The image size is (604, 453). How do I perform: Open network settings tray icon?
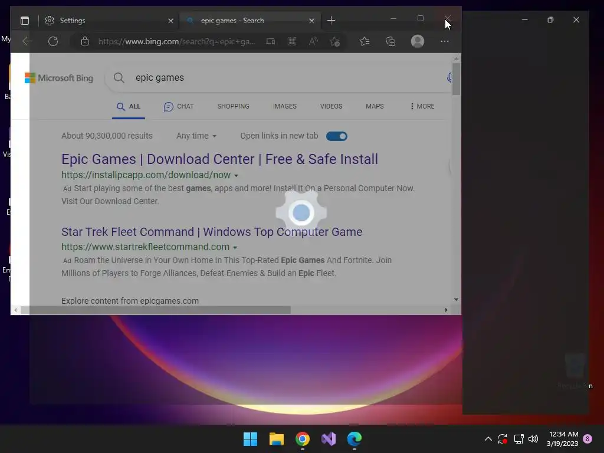click(518, 439)
